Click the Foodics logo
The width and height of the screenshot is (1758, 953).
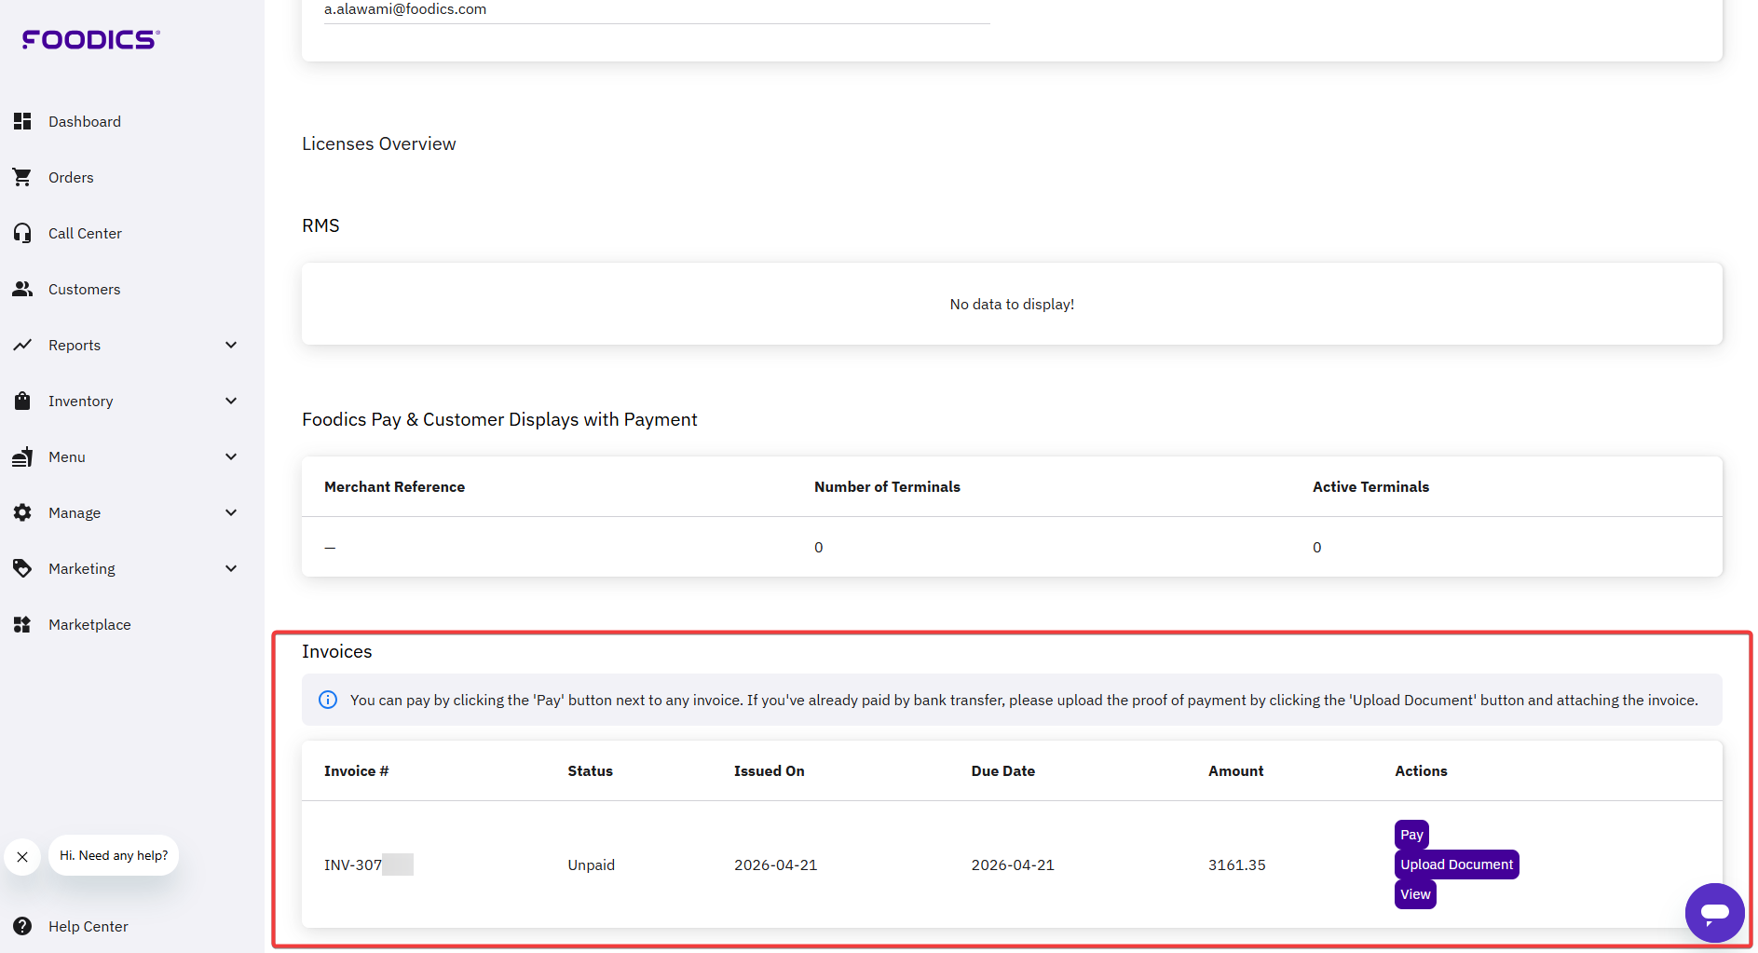[91, 39]
